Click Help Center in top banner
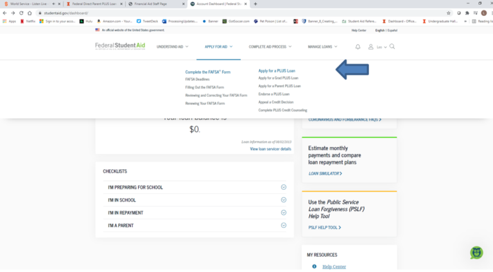This screenshot has width=493, height=272. [x=359, y=30]
